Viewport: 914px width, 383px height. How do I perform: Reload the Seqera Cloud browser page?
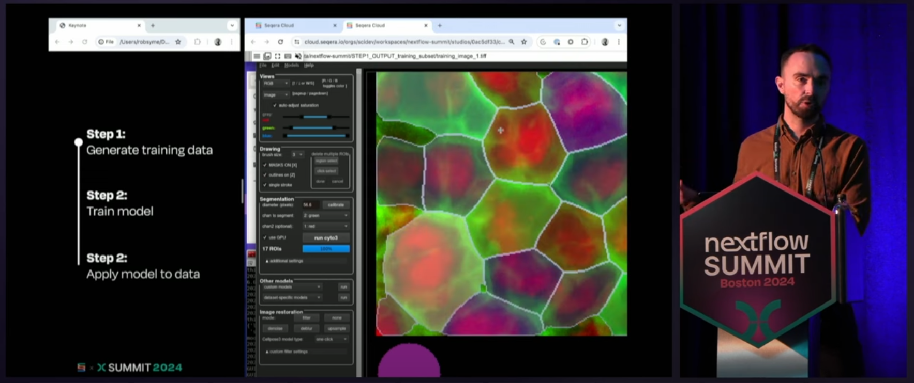(x=280, y=42)
